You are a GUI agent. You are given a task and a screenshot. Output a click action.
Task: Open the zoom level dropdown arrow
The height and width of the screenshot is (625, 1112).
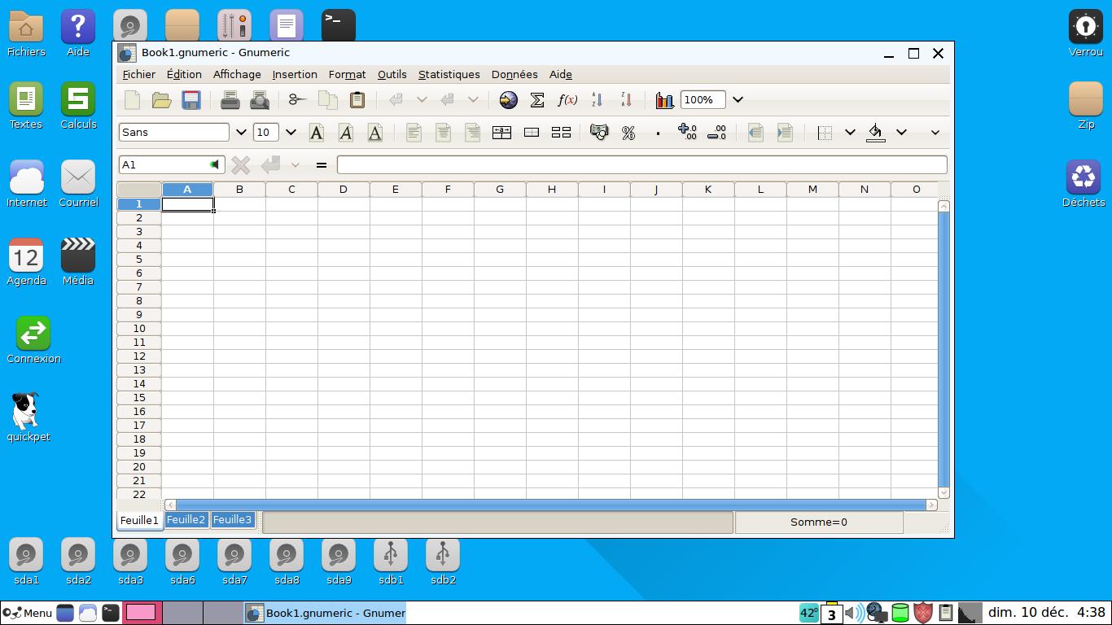point(738,100)
